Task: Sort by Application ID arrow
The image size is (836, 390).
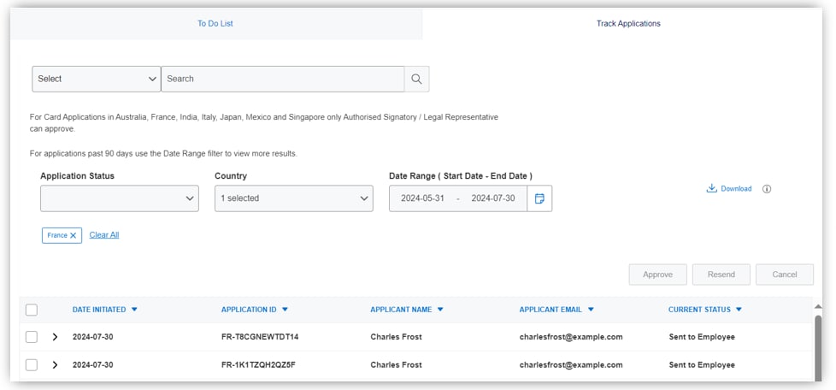Action: pos(285,310)
